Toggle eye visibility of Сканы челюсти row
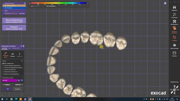The image size is (180, 101). pyautogui.click(x=6, y=6)
